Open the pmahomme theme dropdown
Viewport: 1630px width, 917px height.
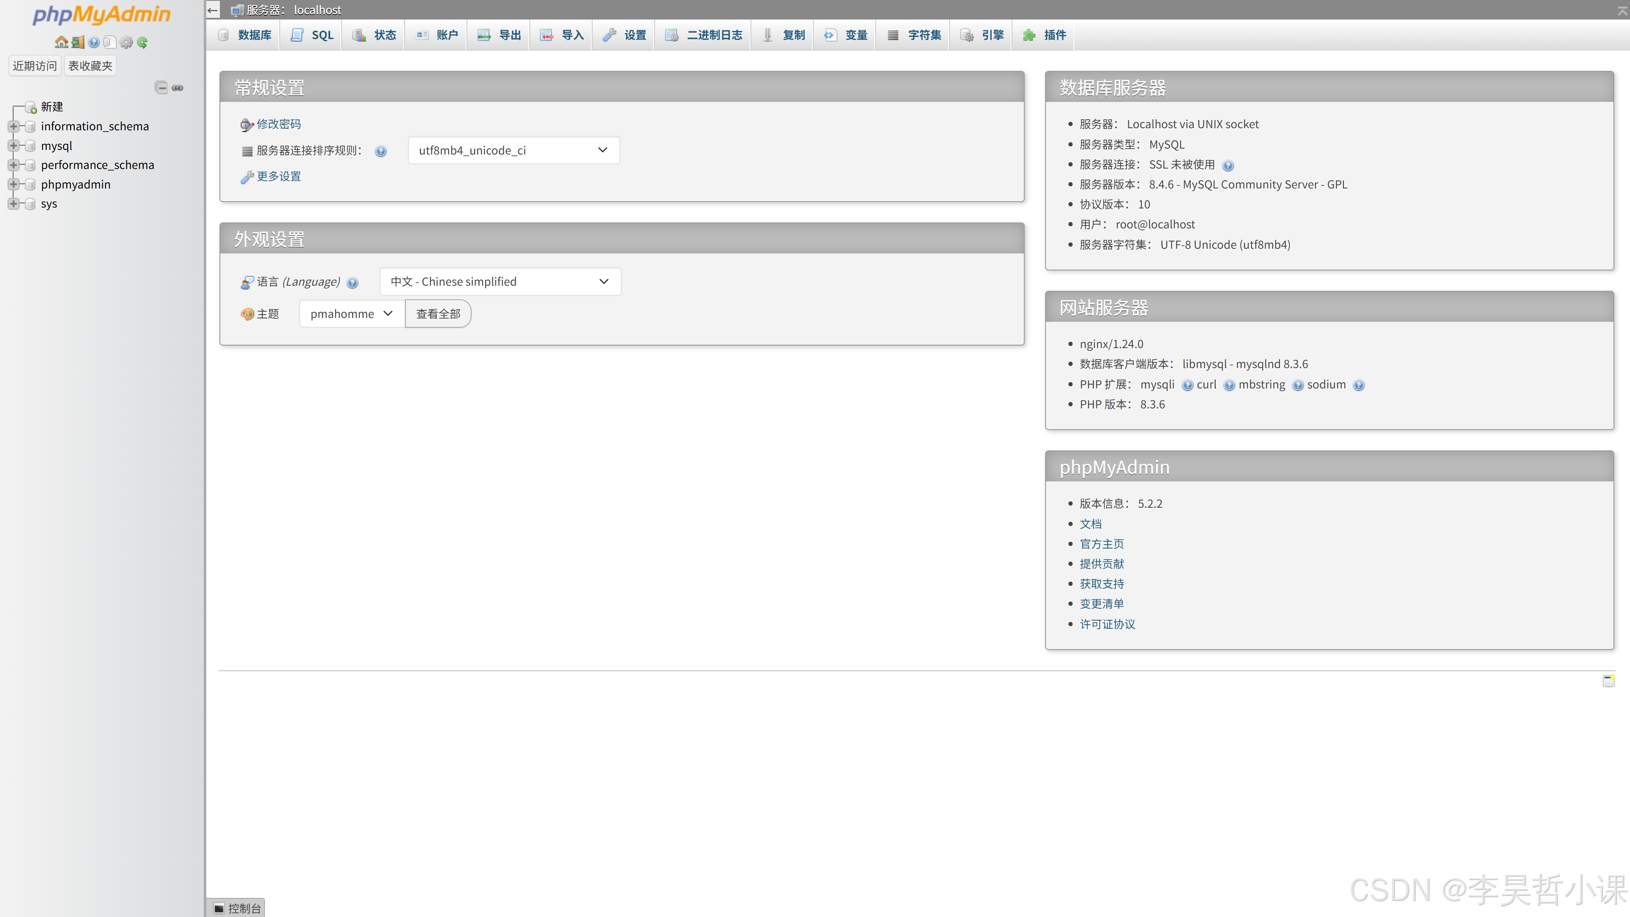(352, 314)
